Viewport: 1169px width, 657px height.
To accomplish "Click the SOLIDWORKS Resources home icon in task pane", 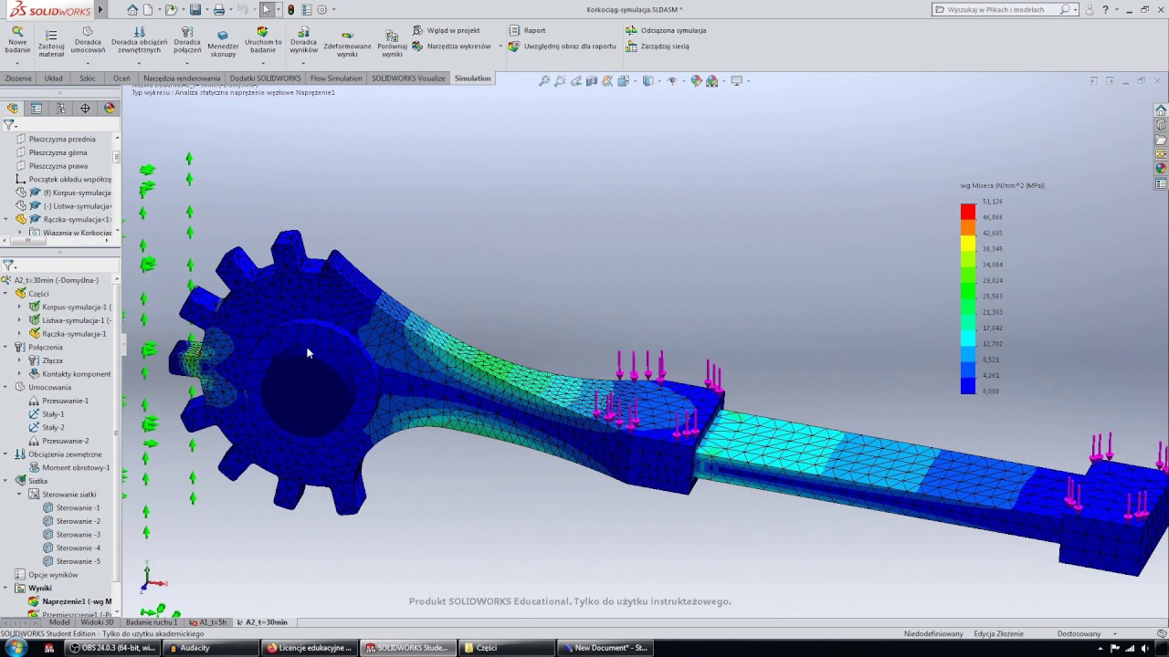I will pos(1161,110).
